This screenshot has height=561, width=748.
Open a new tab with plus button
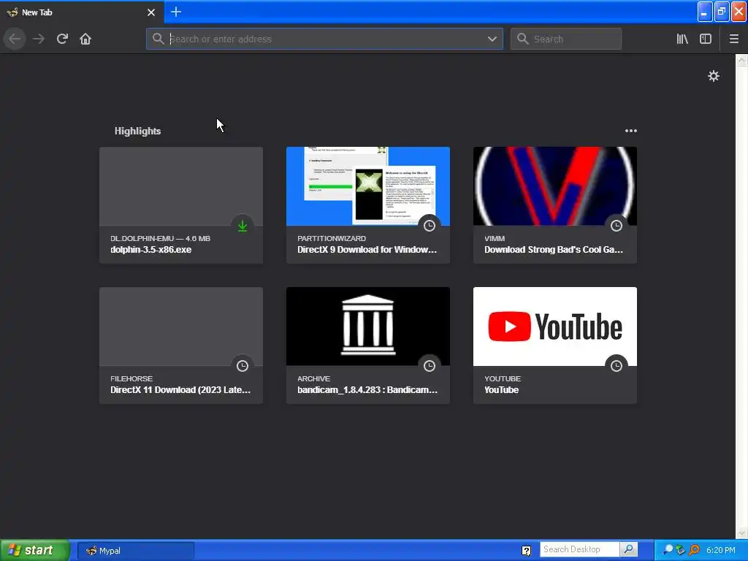pyautogui.click(x=175, y=12)
